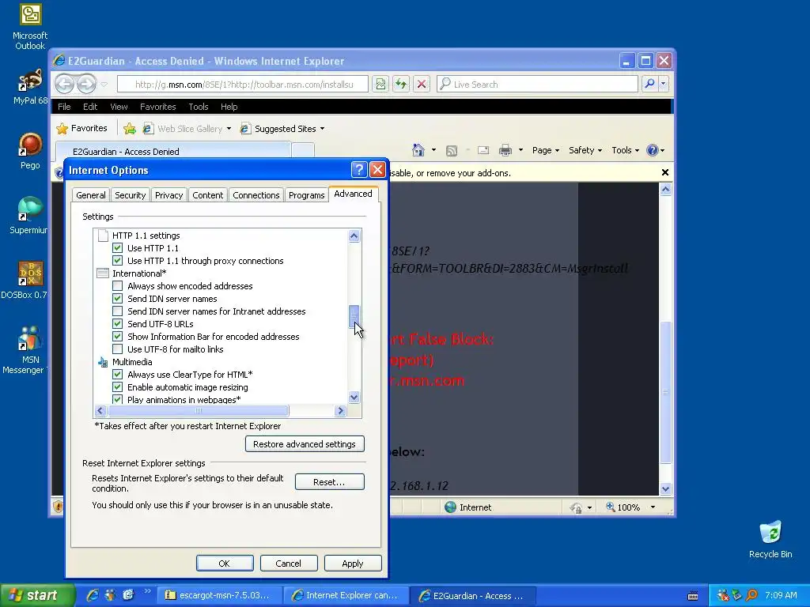Screen dimensions: 810x607
Task: Enable Use UTF-8 for mailto links
Action: pos(117,349)
